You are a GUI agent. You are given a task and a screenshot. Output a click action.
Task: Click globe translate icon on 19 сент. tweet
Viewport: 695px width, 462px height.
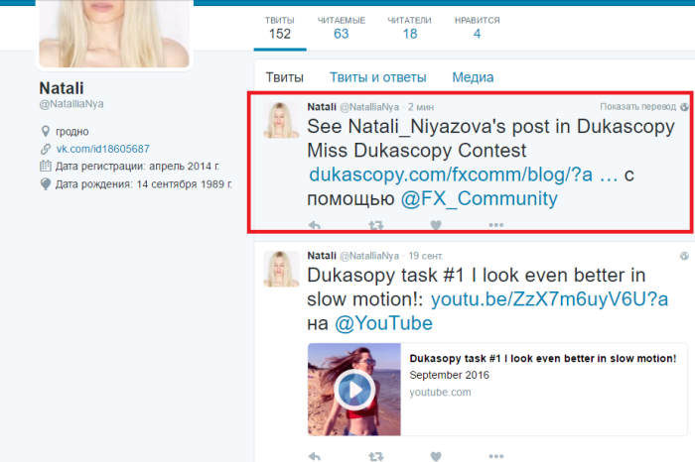pyautogui.click(x=685, y=256)
